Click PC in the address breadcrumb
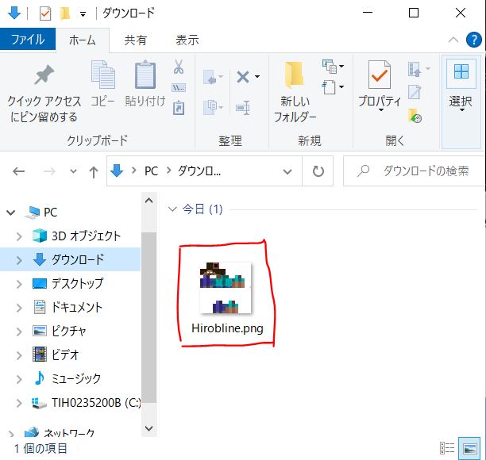 [151, 171]
